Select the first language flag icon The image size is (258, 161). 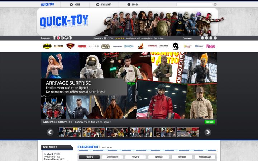click(54, 38)
